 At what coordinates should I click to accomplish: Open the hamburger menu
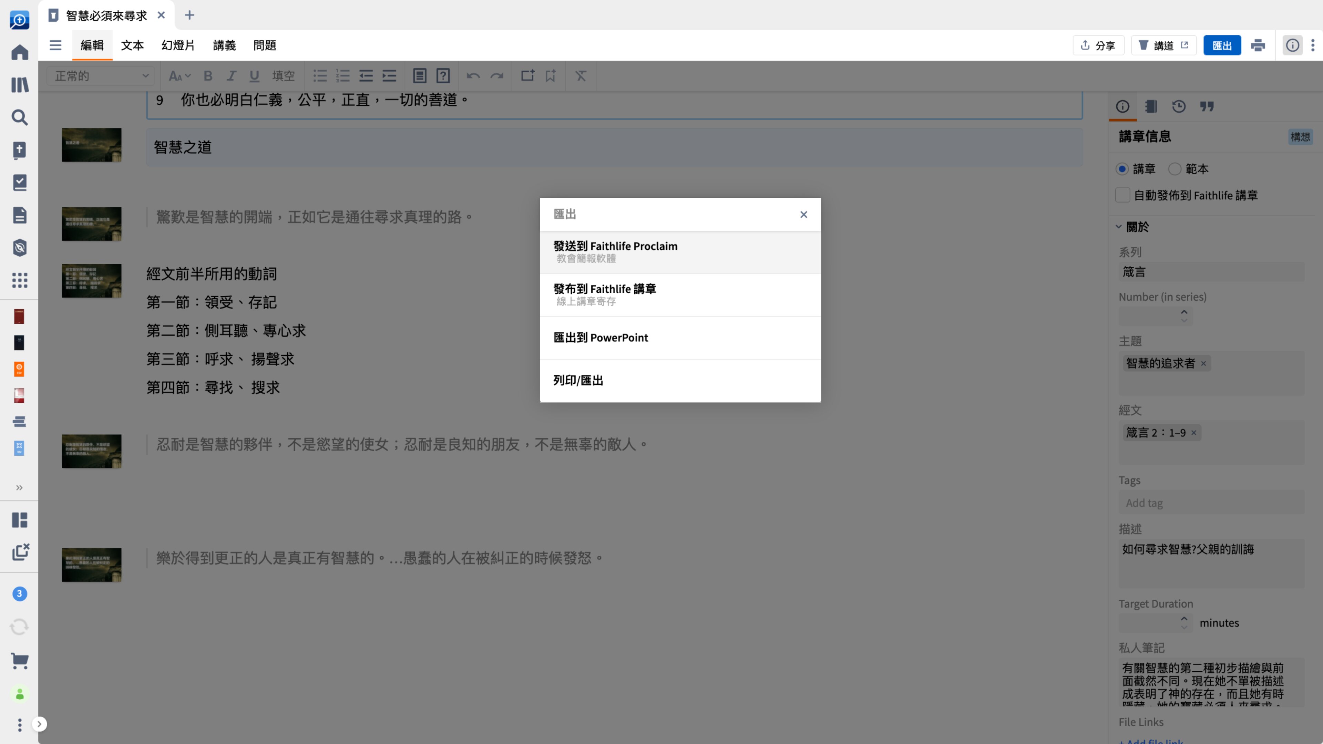coord(55,45)
